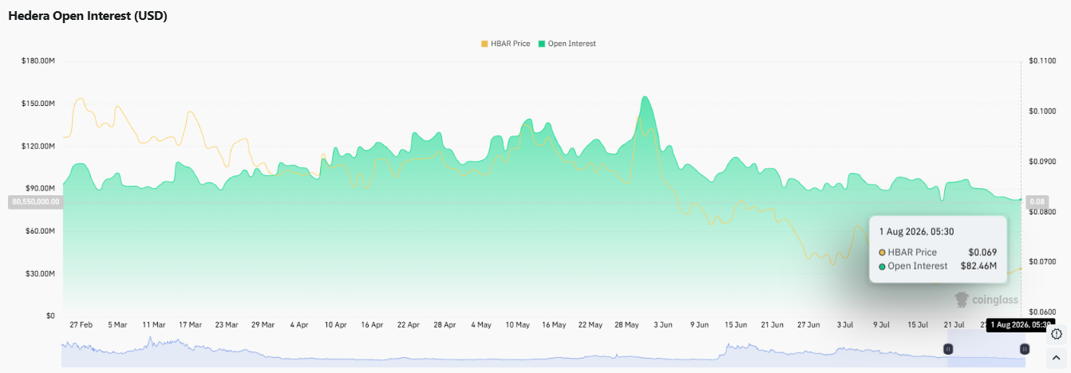The height and width of the screenshot is (373, 1071).
Task: Click the 27 Jun date label
Action: [x=808, y=325]
